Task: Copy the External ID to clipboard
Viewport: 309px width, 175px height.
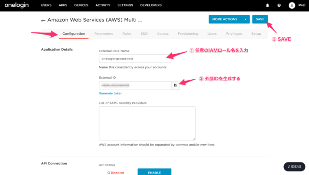Action: click(175, 86)
